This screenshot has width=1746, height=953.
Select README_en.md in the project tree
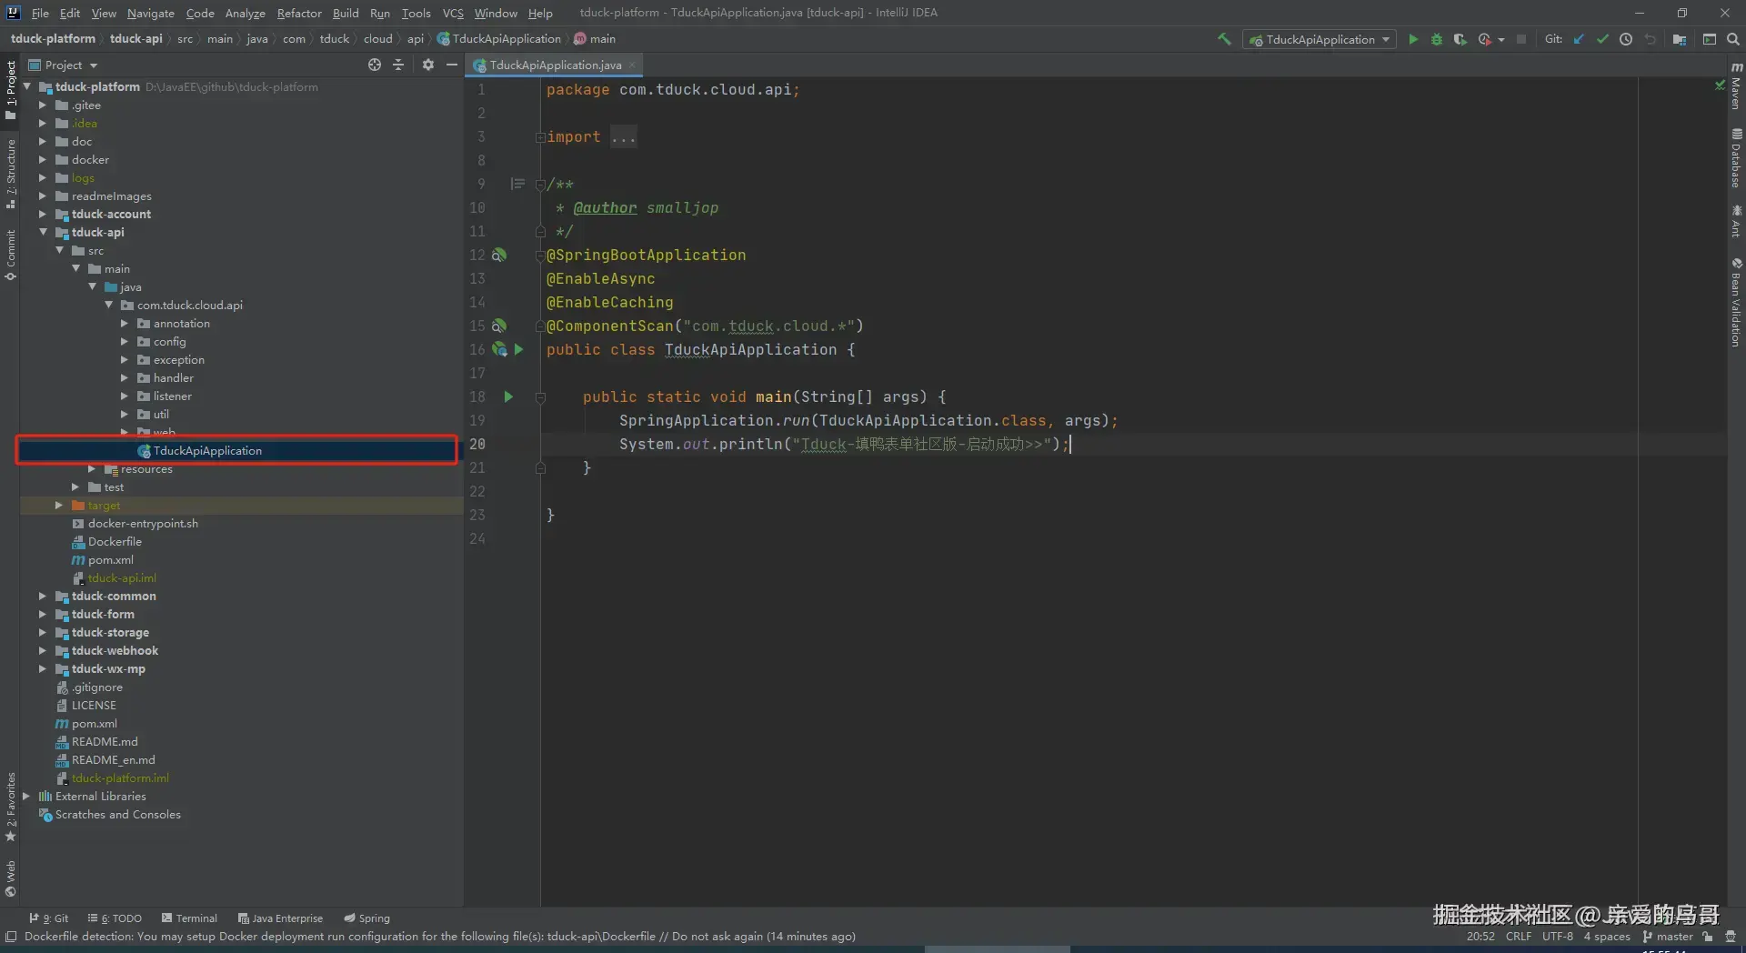113,760
